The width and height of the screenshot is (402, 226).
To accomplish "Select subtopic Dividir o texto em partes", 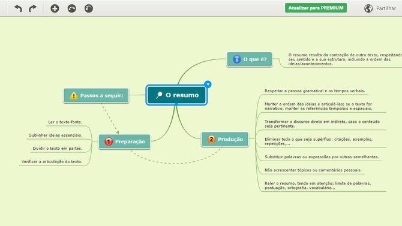I will 58,149.
